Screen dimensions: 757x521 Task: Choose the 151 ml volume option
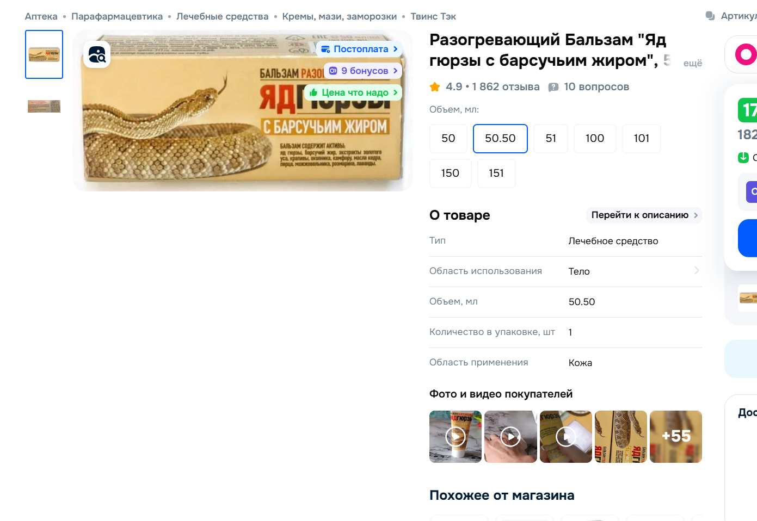496,173
